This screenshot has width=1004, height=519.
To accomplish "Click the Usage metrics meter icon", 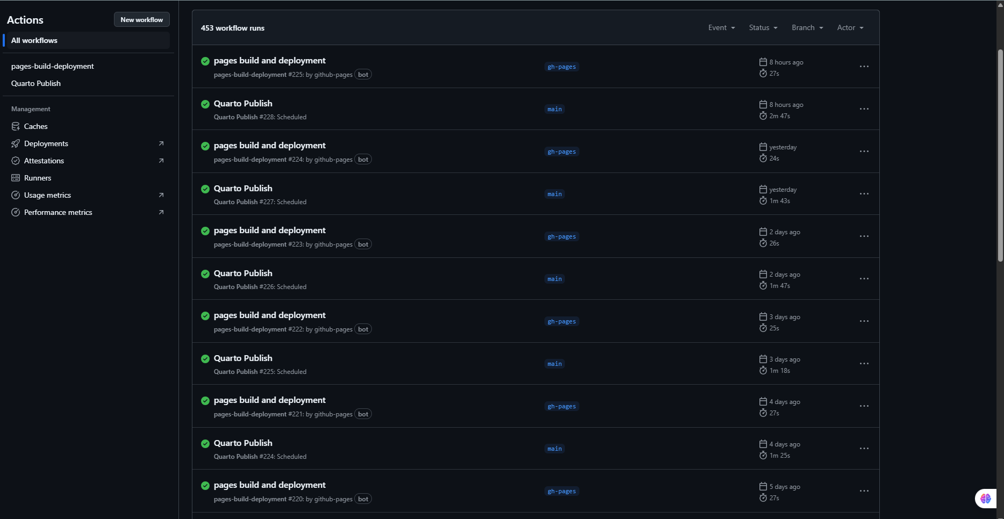I will tap(16, 195).
